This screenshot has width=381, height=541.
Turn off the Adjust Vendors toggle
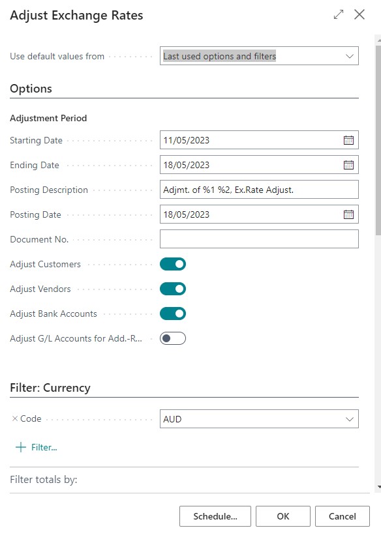(x=173, y=289)
